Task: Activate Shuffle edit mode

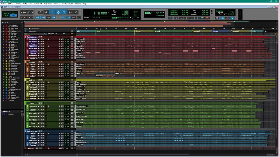Action: point(6,13)
